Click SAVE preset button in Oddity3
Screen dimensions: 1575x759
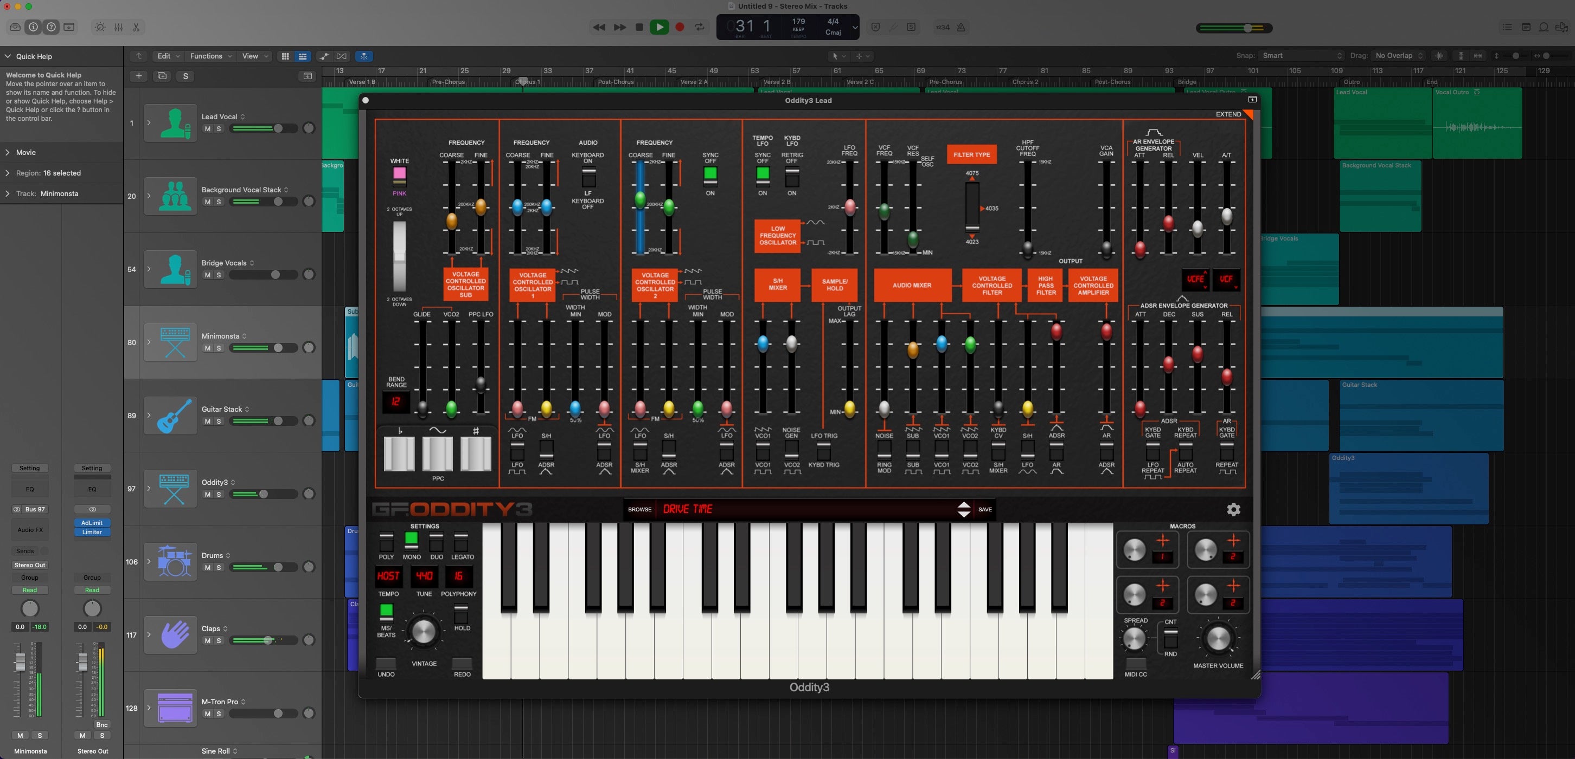[x=985, y=509]
